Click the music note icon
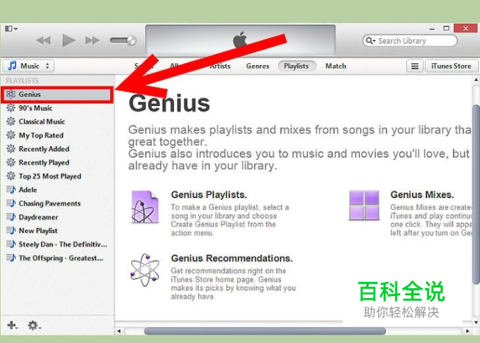This screenshot has width=480, height=343. pos(12,66)
